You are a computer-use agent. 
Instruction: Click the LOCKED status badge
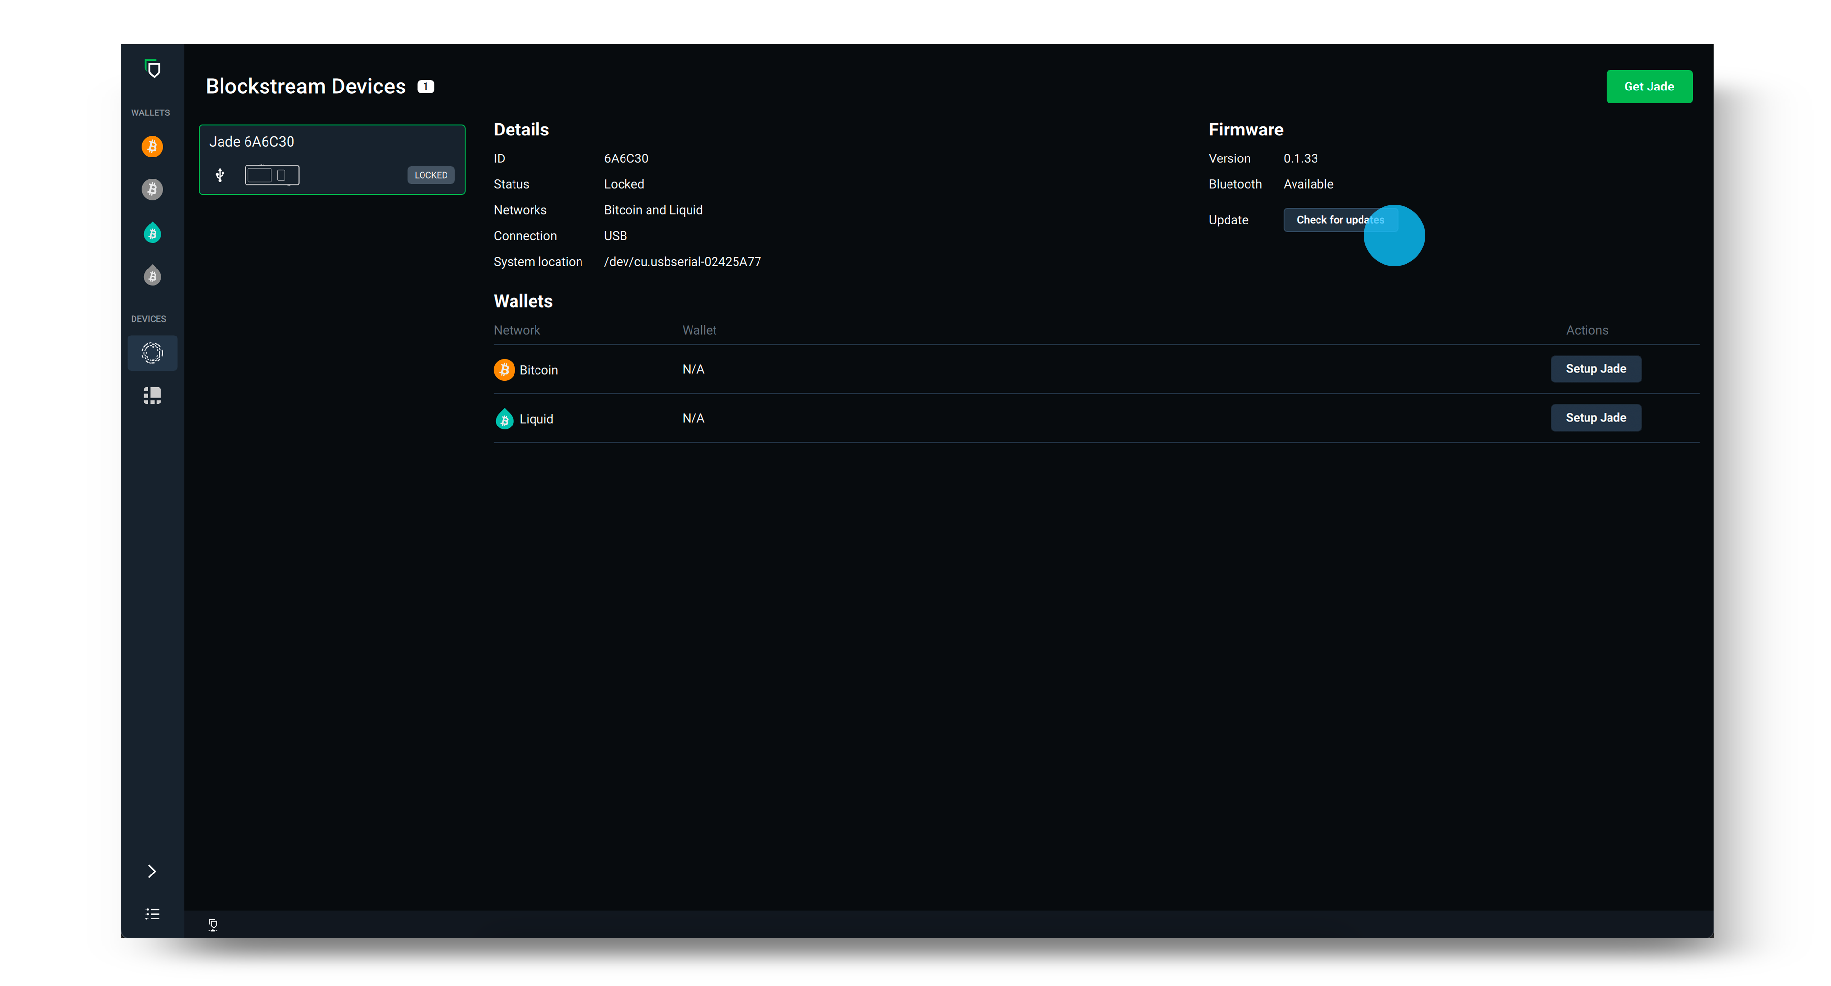click(x=431, y=175)
